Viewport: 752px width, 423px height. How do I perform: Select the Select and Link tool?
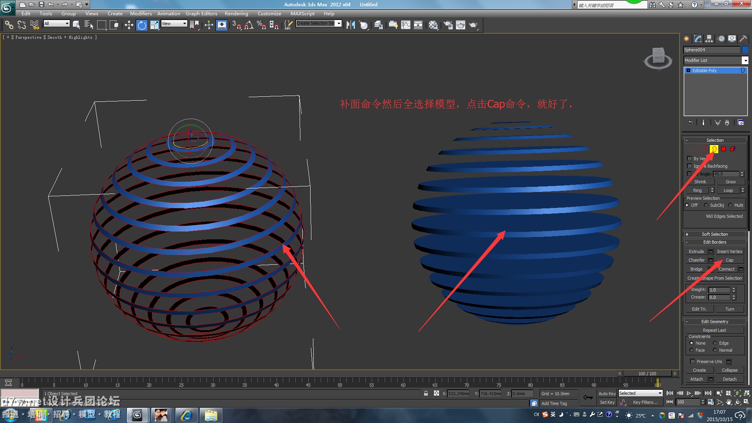[x=9, y=25]
